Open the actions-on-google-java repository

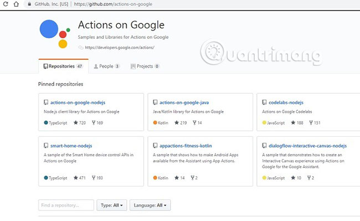[x=184, y=102]
